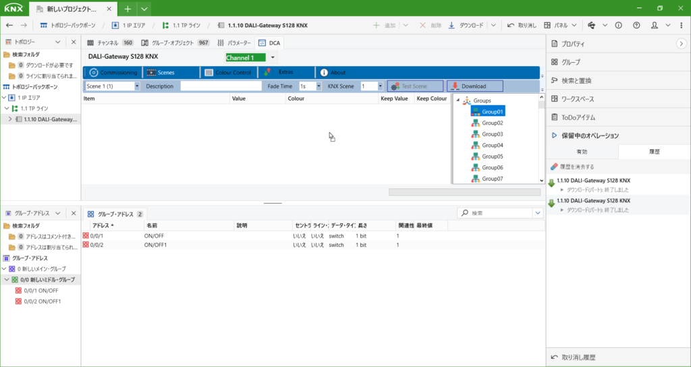The width and height of the screenshot is (691, 367).
Task: Select ダウンロードが必要です search folder
Action: [x=41, y=65]
